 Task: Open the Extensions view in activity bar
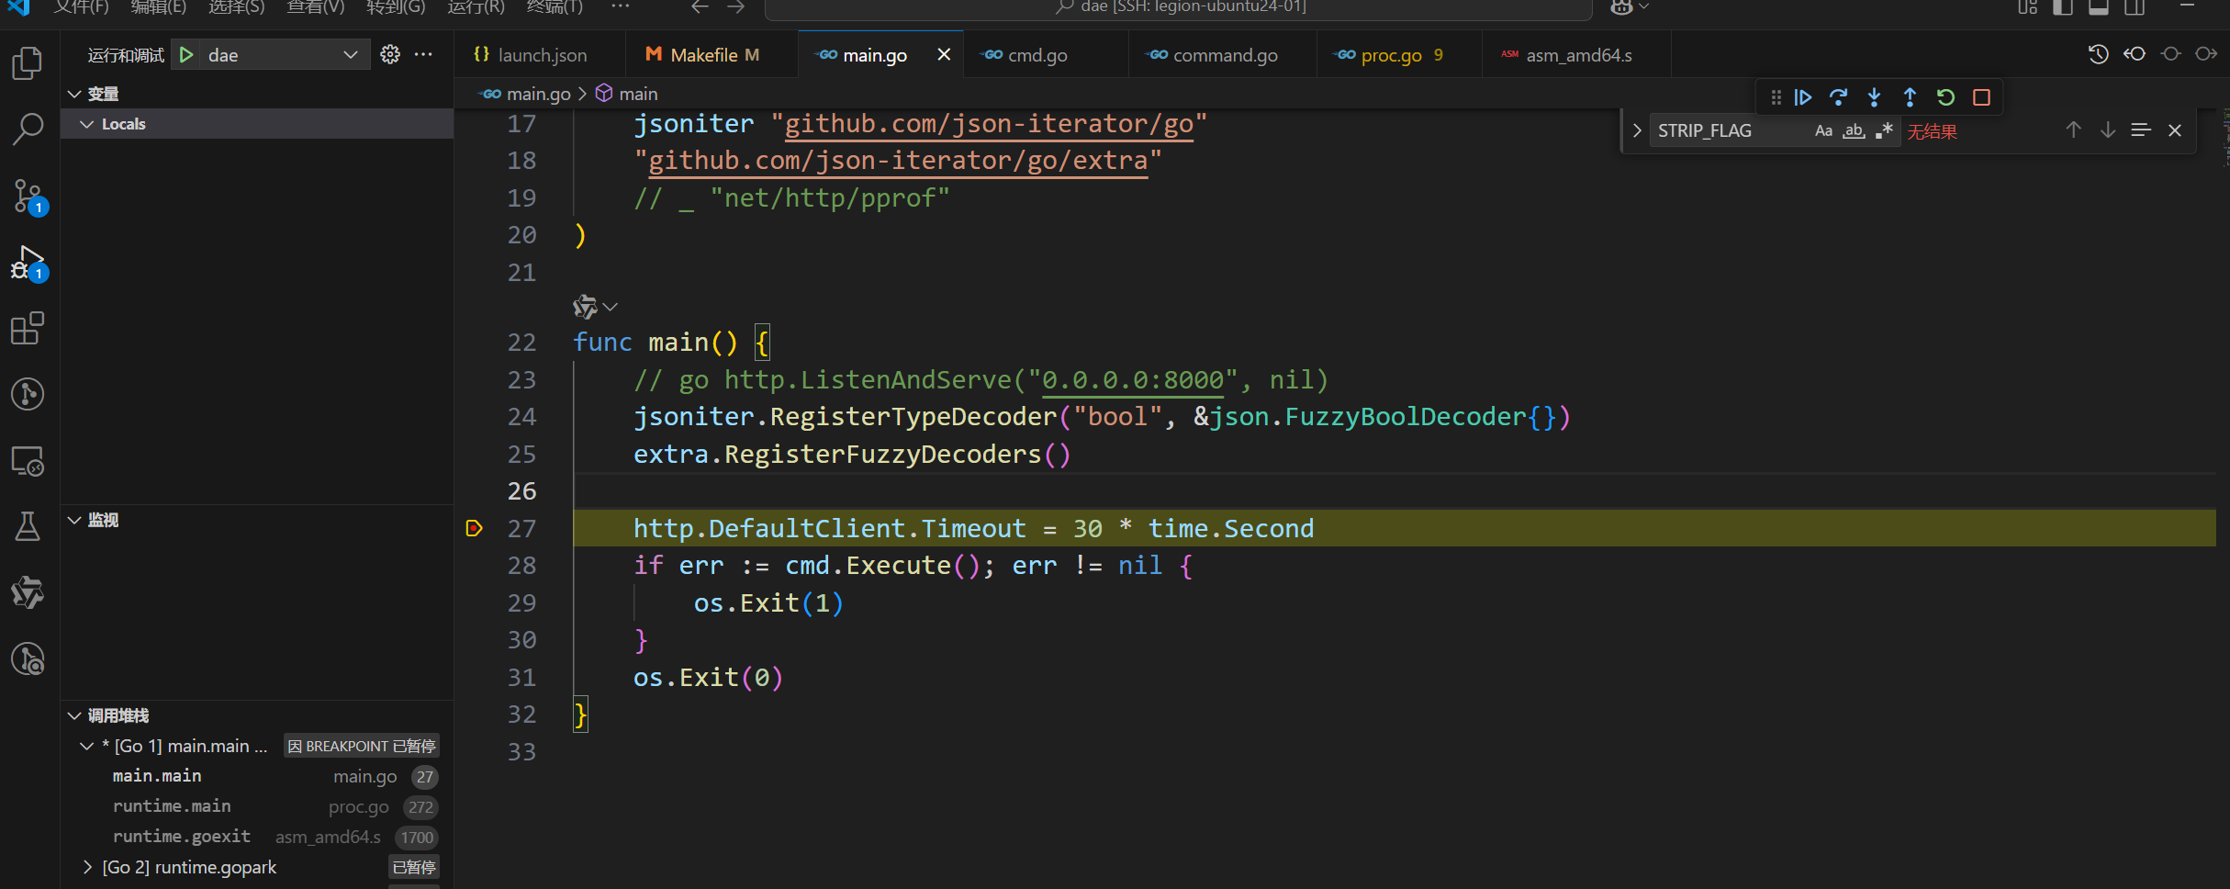click(28, 328)
